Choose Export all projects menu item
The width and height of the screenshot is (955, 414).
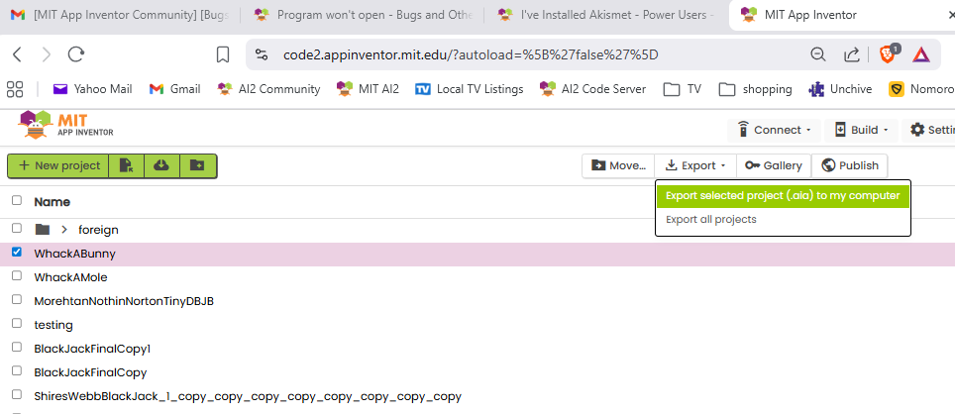[710, 219]
